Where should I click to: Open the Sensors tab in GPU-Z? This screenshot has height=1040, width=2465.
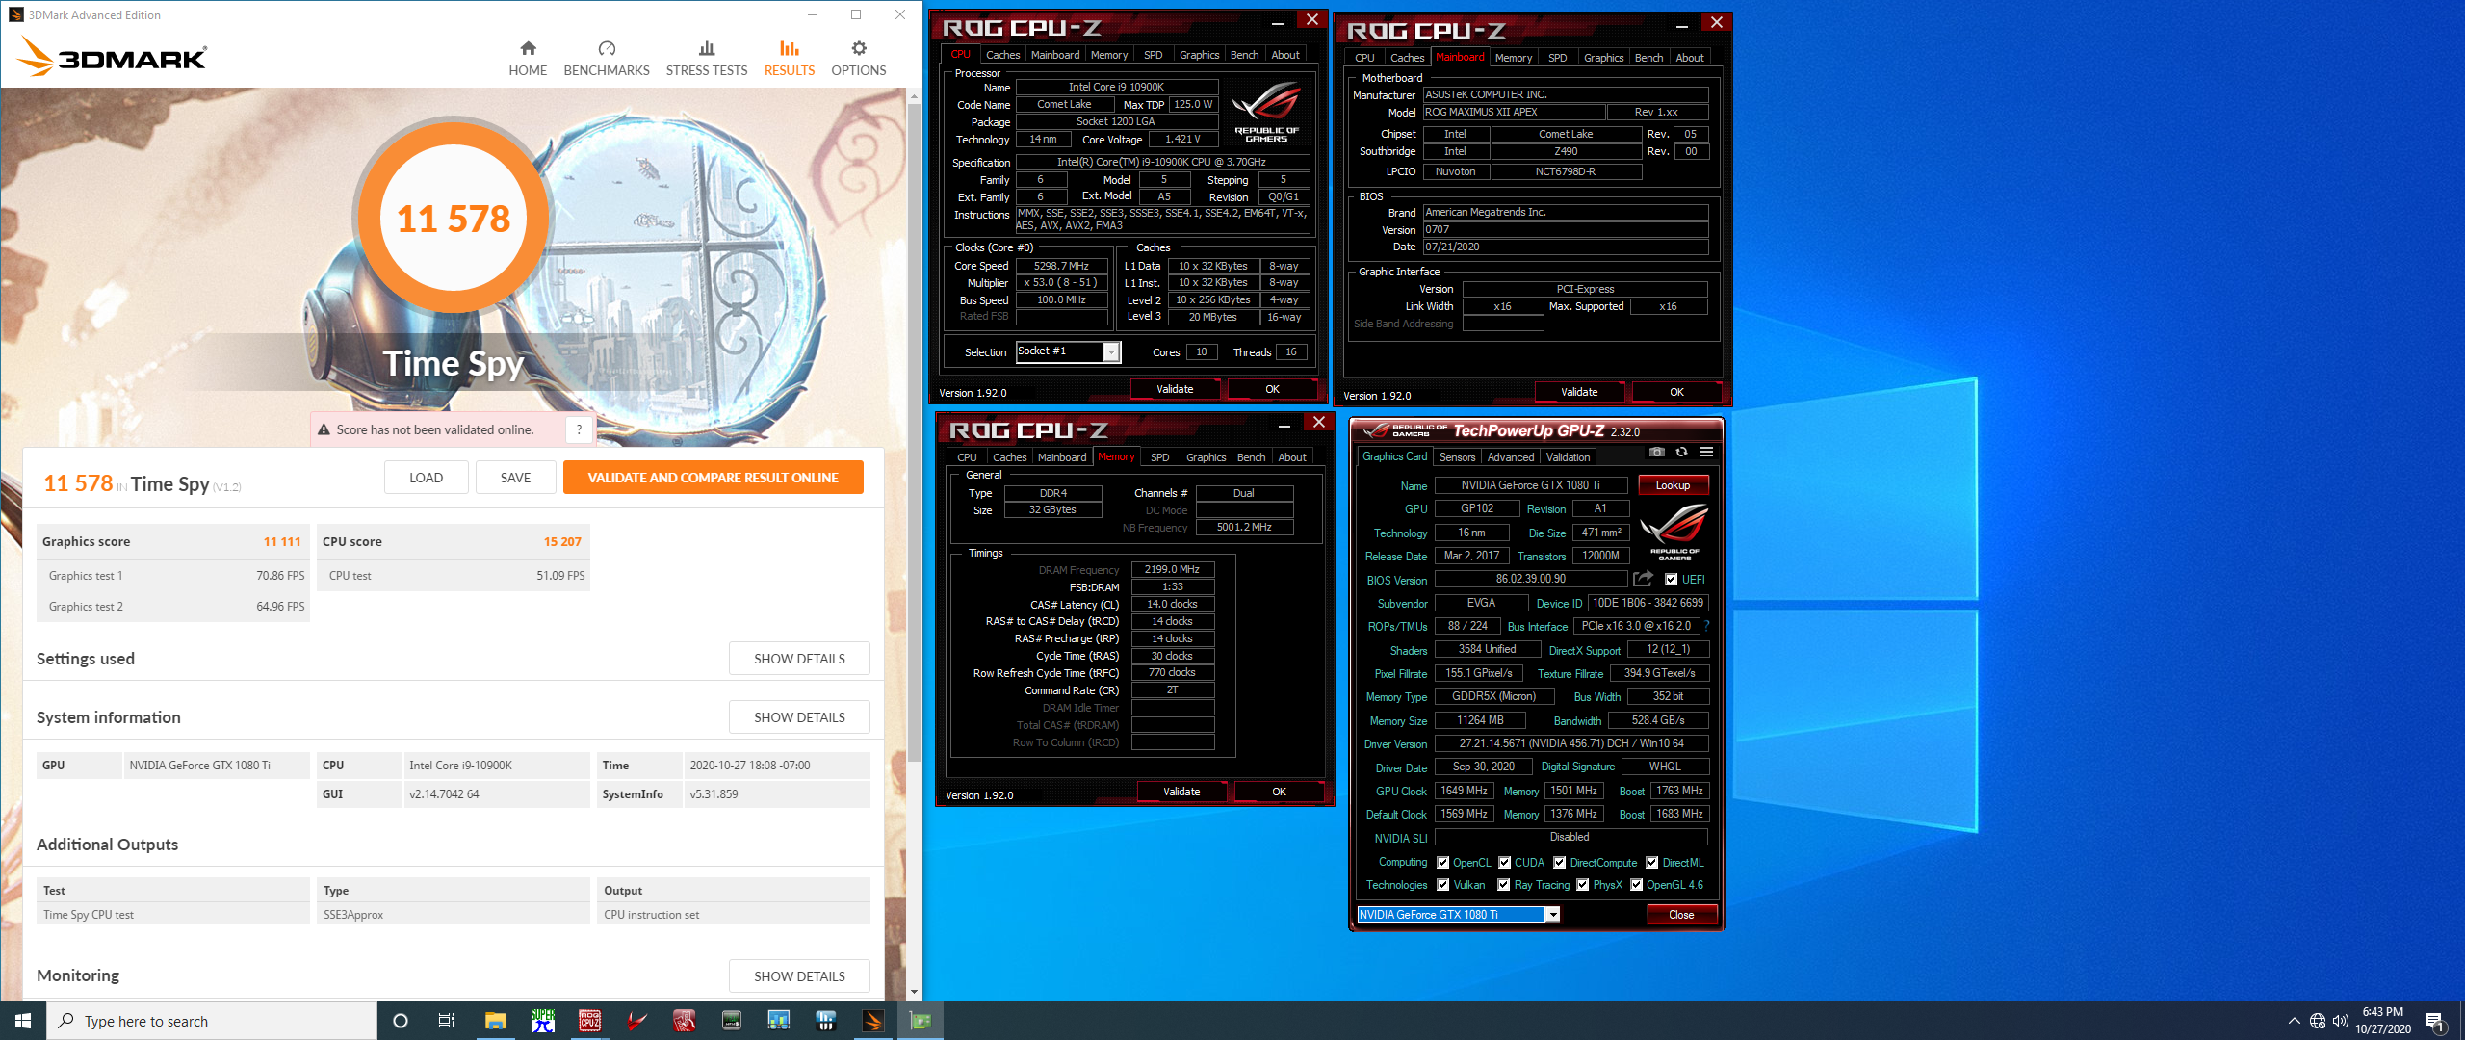coord(1457,457)
